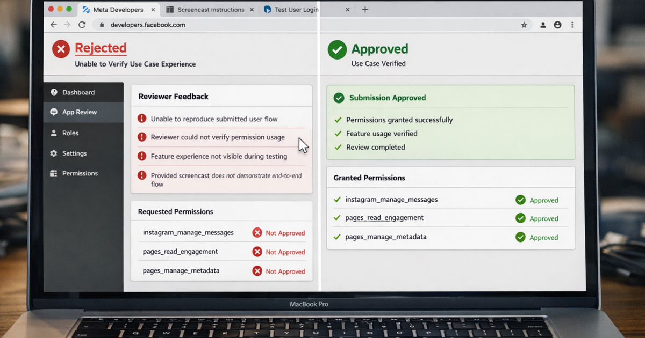The image size is (645, 338).
Task: Click green Approved badge icon for pages_manage_metadata
Action: click(520, 237)
